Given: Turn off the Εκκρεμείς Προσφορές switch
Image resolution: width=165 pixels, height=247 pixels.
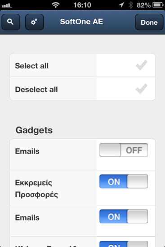Looking at the screenshot, I should (x=124, y=181).
